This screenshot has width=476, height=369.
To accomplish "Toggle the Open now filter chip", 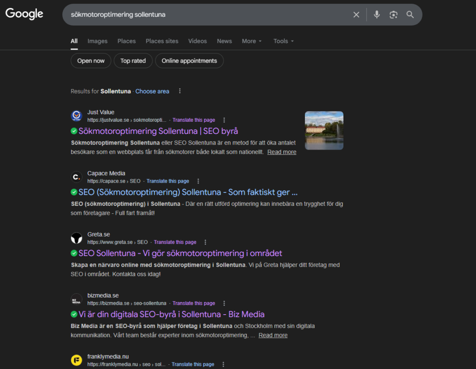I will point(91,61).
